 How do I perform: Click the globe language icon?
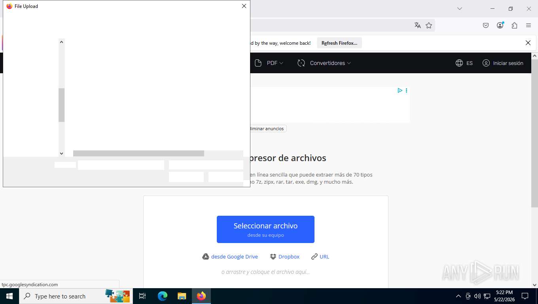(x=459, y=63)
